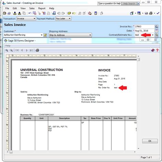
Task: Click the Invoice No. field showing 27863
Action: [145, 27]
